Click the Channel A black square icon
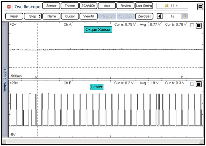 click(198, 26)
